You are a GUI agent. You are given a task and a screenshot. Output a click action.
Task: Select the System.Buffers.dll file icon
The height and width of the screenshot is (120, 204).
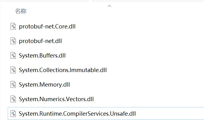(x=13, y=55)
